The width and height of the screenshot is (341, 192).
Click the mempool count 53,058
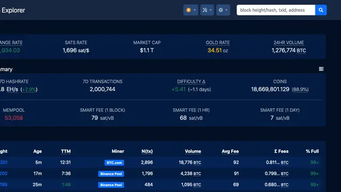(14, 118)
